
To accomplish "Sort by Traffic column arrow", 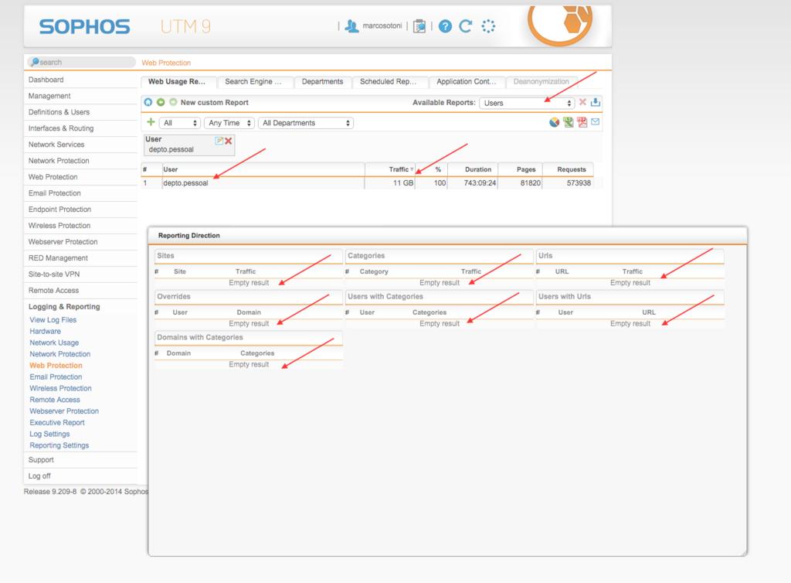I will click(412, 169).
